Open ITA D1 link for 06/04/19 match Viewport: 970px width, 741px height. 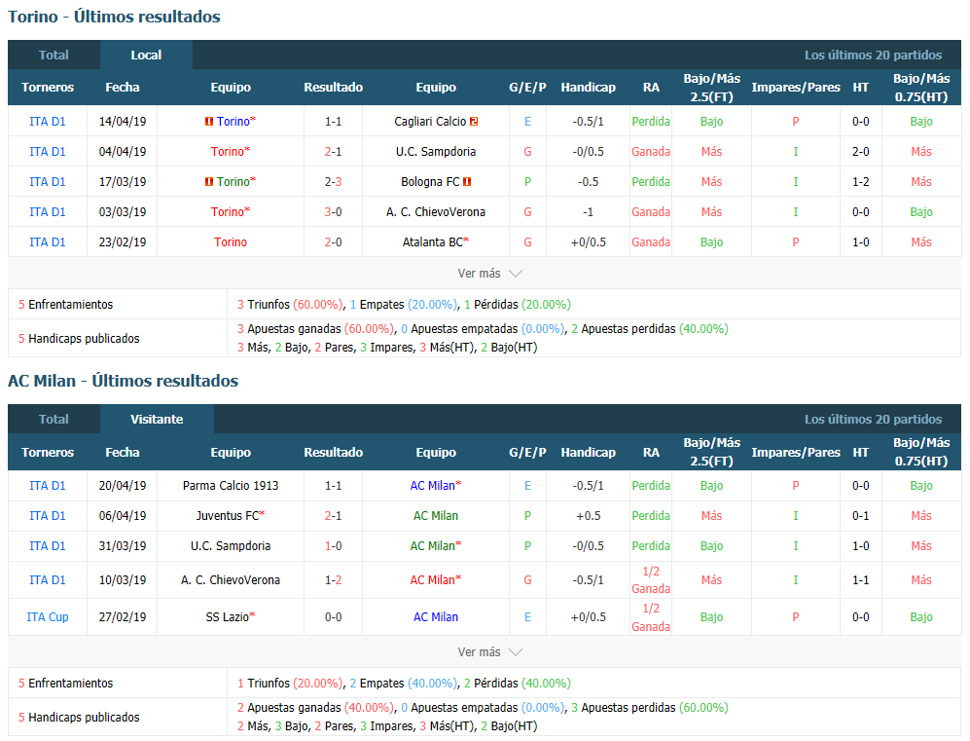click(47, 516)
